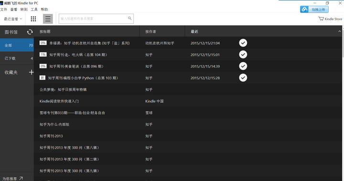
Task: Open the 文件 menu
Action: (4, 10)
